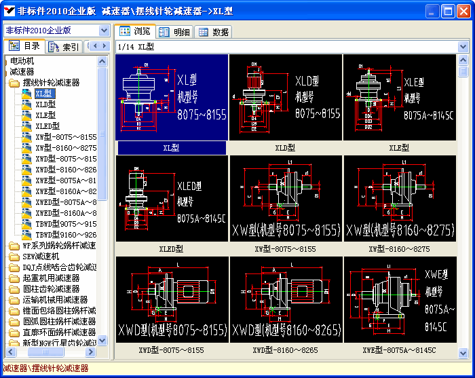Select 运输机械用减速器 folder in tree
The height and width of the screenshot is (378, 475).
coord(54,300)
